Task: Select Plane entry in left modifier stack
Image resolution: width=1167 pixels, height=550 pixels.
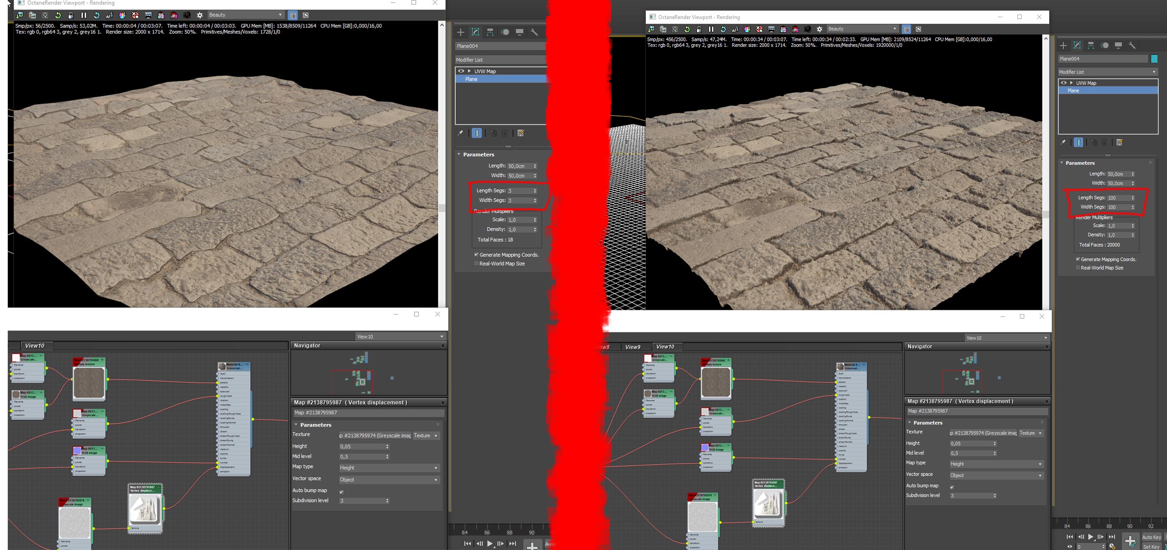Action: click(471, 79)
